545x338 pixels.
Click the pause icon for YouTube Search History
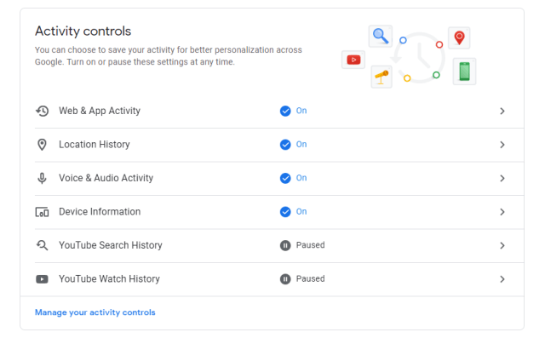pyautogui.click(x=285, y=245)
